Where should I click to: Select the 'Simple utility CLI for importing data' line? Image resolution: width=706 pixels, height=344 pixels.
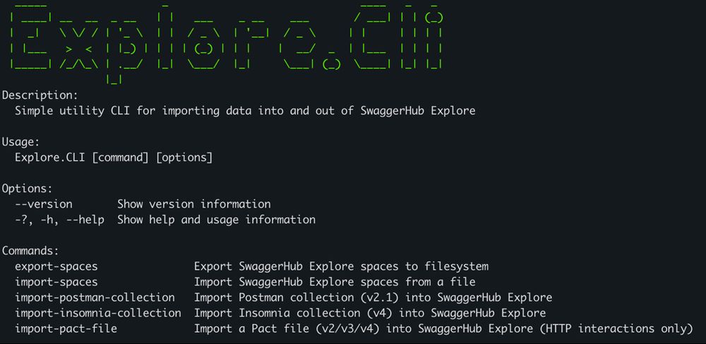click(x=245, y=111)
